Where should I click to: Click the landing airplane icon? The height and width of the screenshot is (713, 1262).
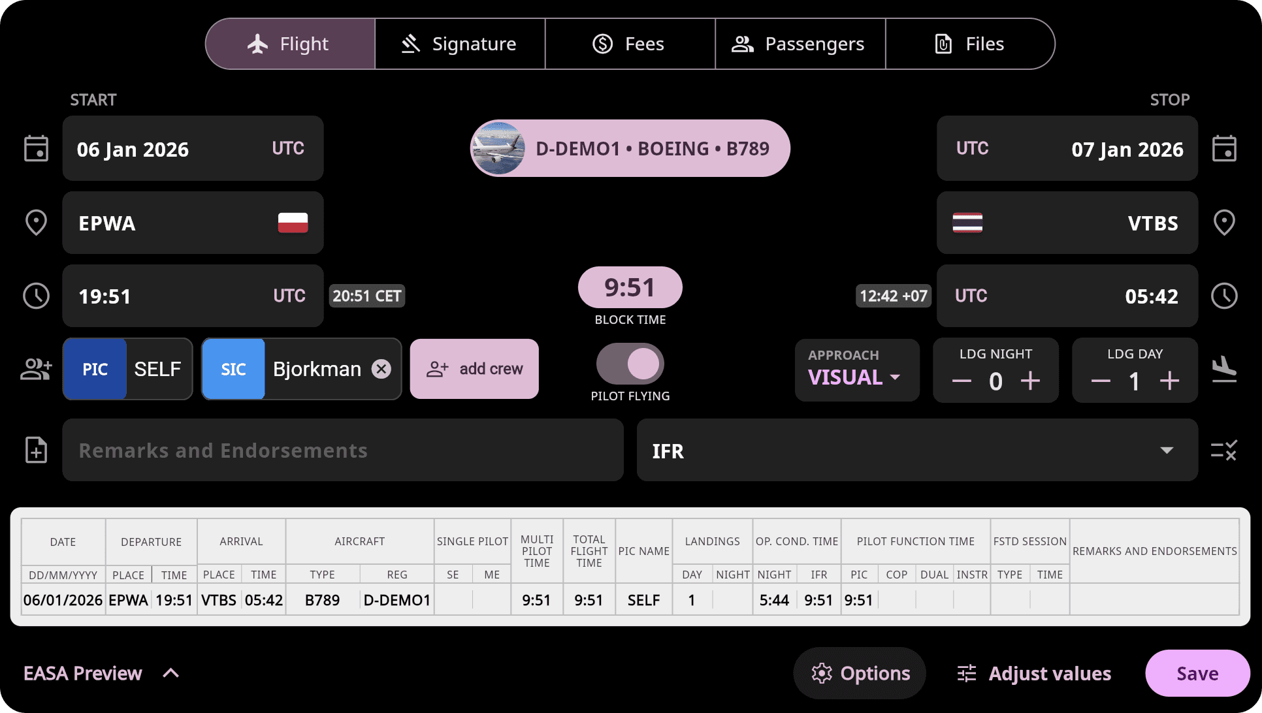pos(1223,369)
